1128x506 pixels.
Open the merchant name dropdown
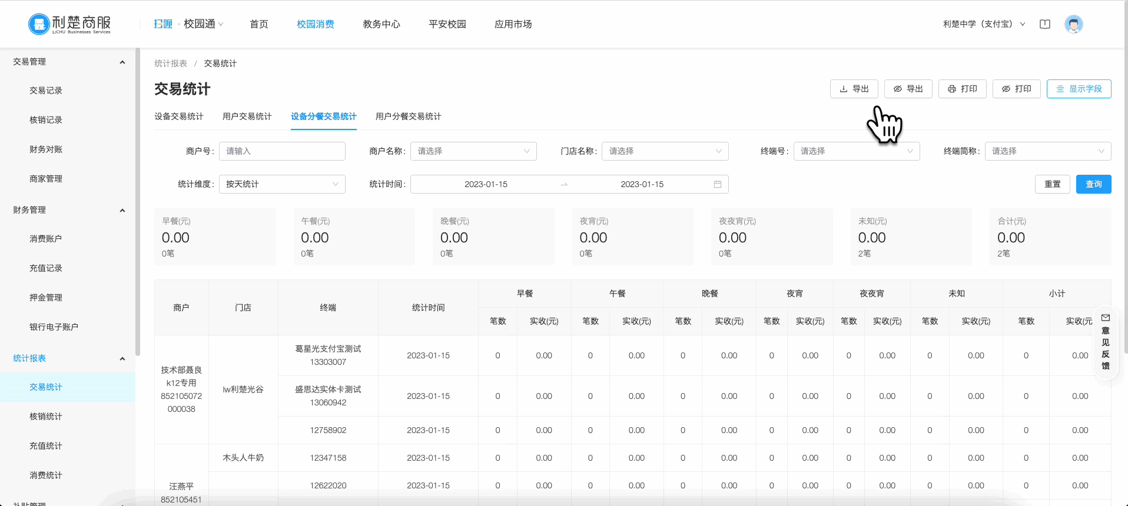point(473,151)
